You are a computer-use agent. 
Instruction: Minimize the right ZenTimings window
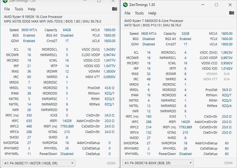coord(203,5)
